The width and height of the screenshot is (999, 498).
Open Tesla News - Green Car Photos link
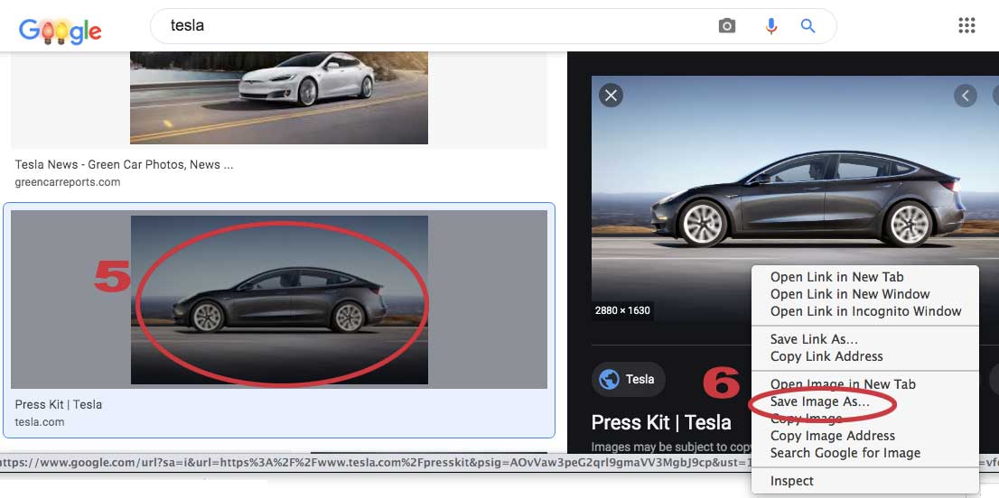point(125,165)
